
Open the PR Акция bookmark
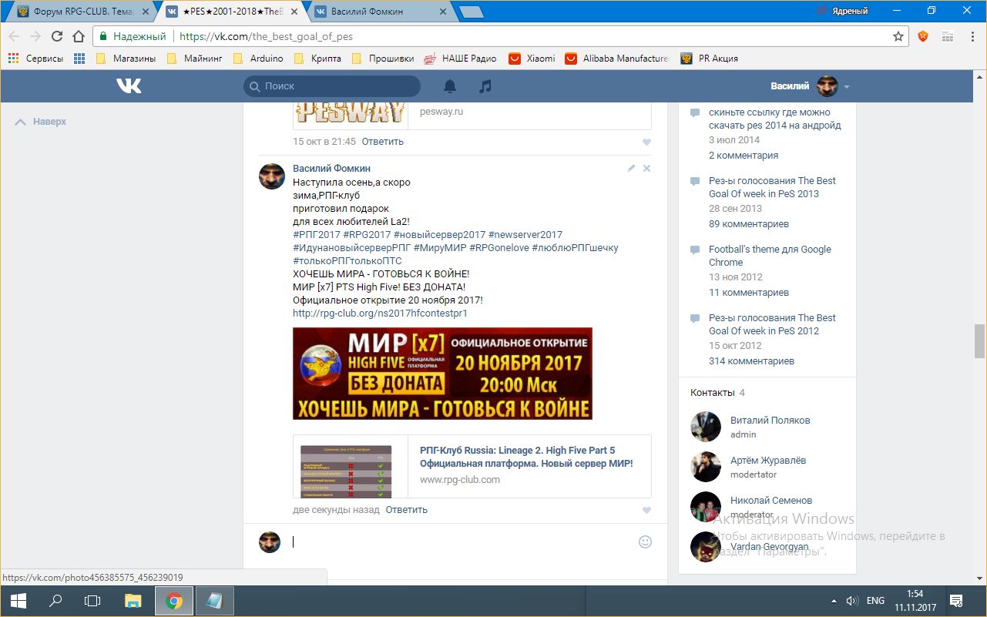710,59
